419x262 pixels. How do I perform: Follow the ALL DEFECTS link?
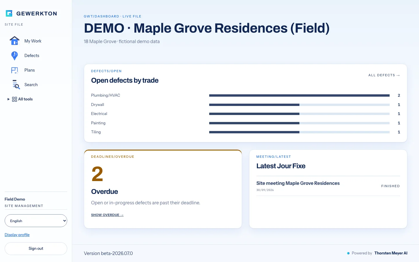(x=384, y=75)
